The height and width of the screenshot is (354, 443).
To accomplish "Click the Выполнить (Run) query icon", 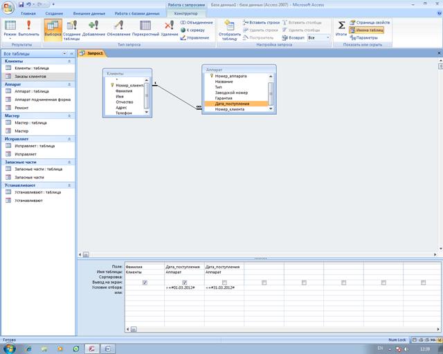I will click(29, 28).
